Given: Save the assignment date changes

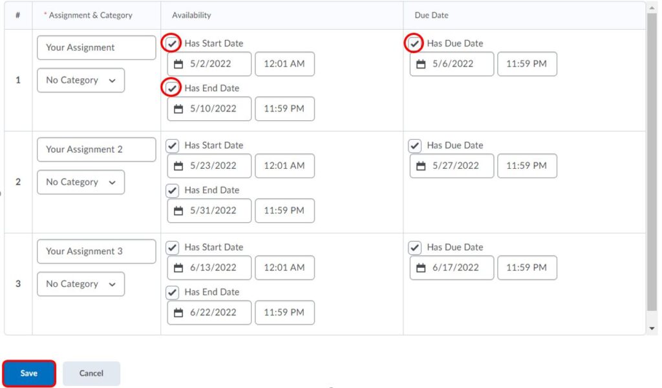Looking at the screenshot, I should (x=29, y=373).
